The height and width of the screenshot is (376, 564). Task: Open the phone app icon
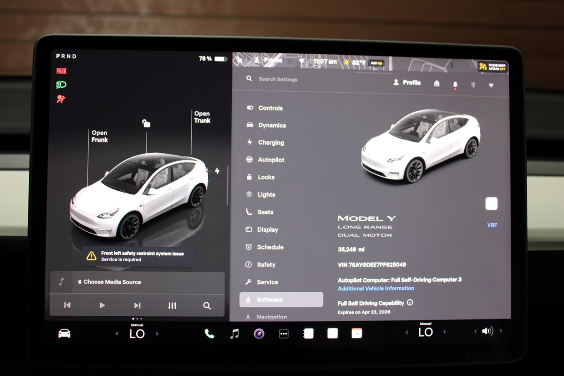click(x=209, y=333)
